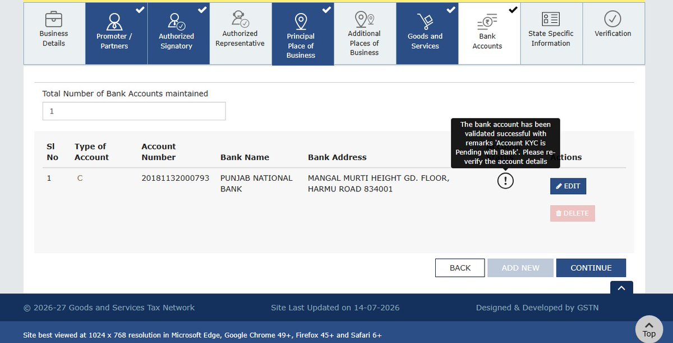This screenshot has width=673, height=343.
Task: Click CONTINUE to proceed
Action: [591, 268]
